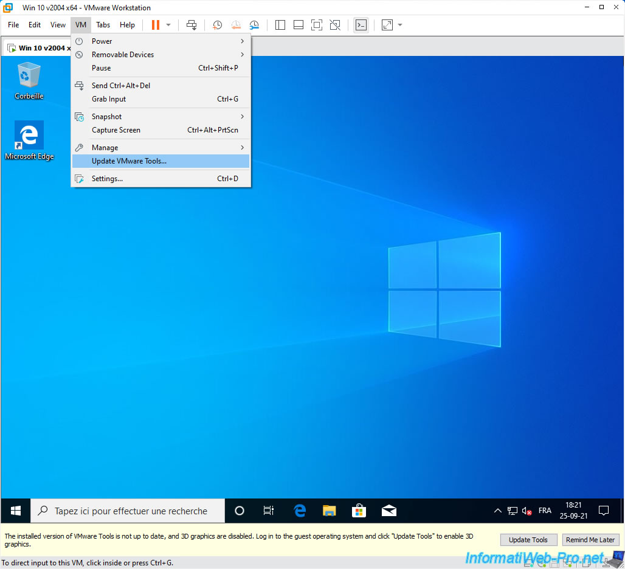The height and width of the screenshot is (569, 625).
Task: Choose Send Ctrl+Alt+Del menu entry
Action: pos(161,86)
